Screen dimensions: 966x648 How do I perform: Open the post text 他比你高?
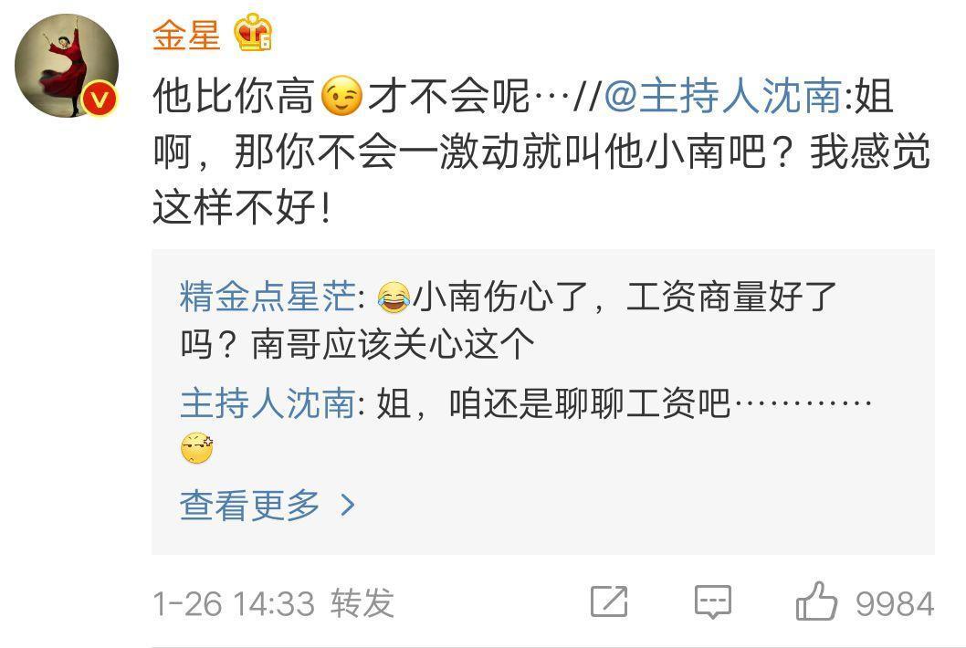point(234,96)
